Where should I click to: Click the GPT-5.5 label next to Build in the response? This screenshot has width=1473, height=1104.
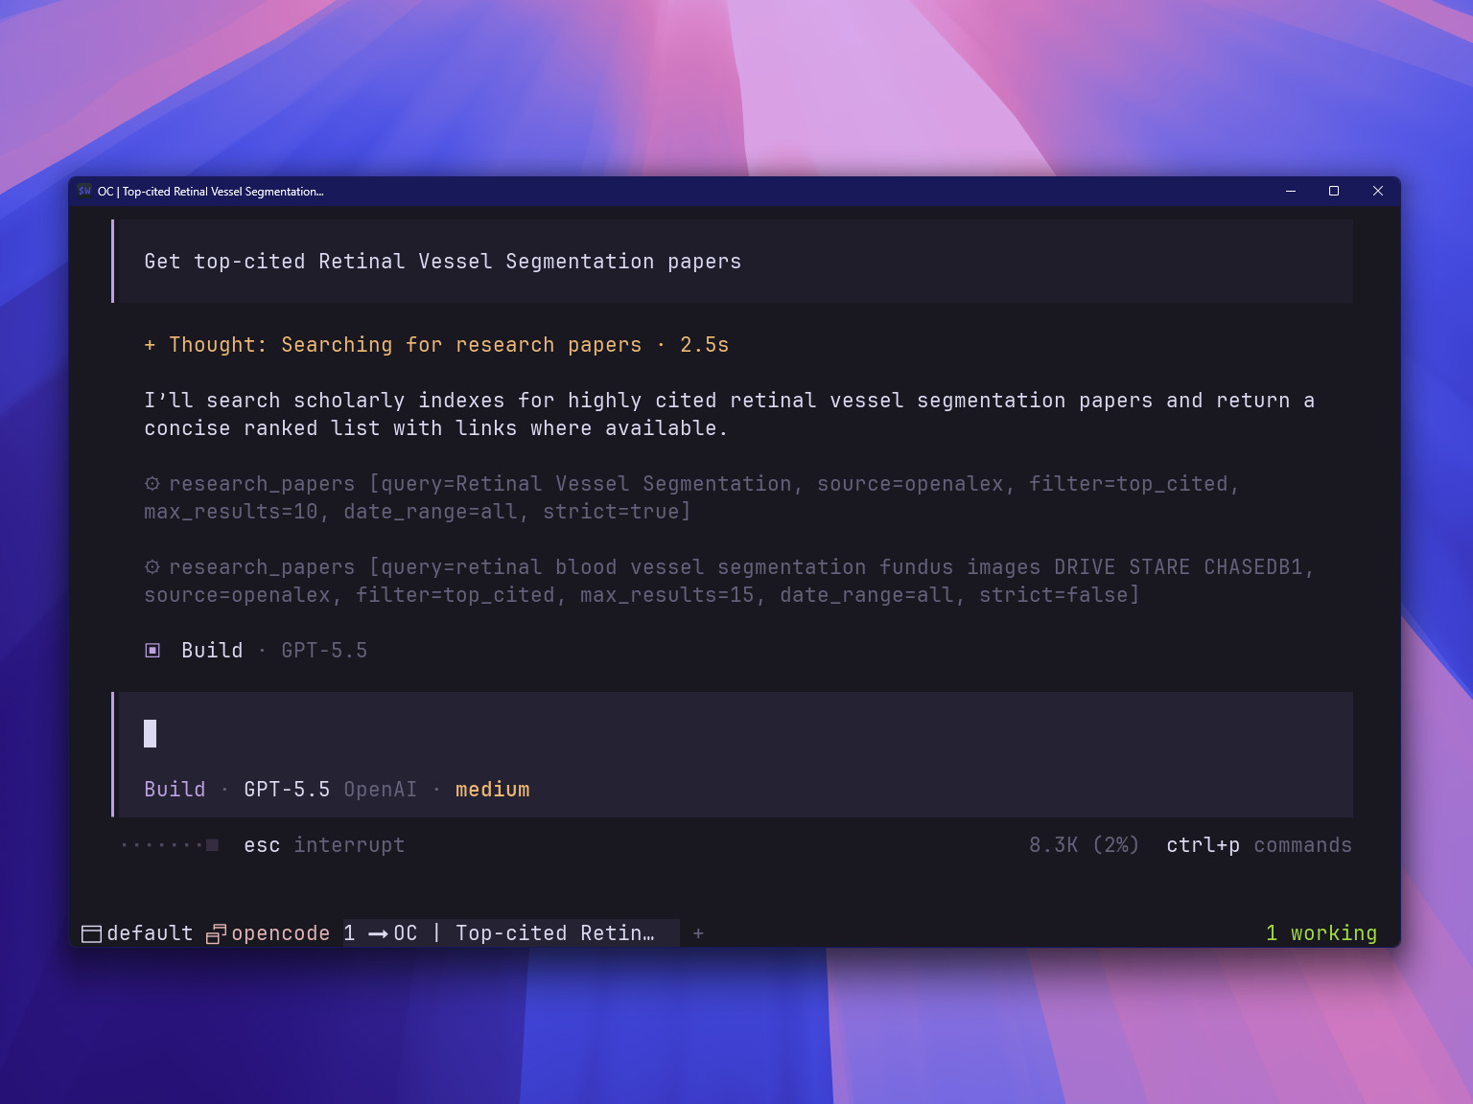[x=324, y=651]
